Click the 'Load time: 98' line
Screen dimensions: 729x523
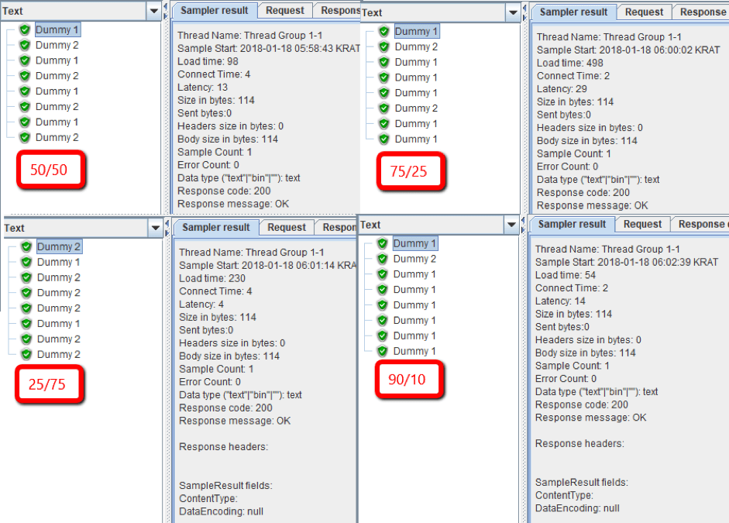[x=208, y=61]
